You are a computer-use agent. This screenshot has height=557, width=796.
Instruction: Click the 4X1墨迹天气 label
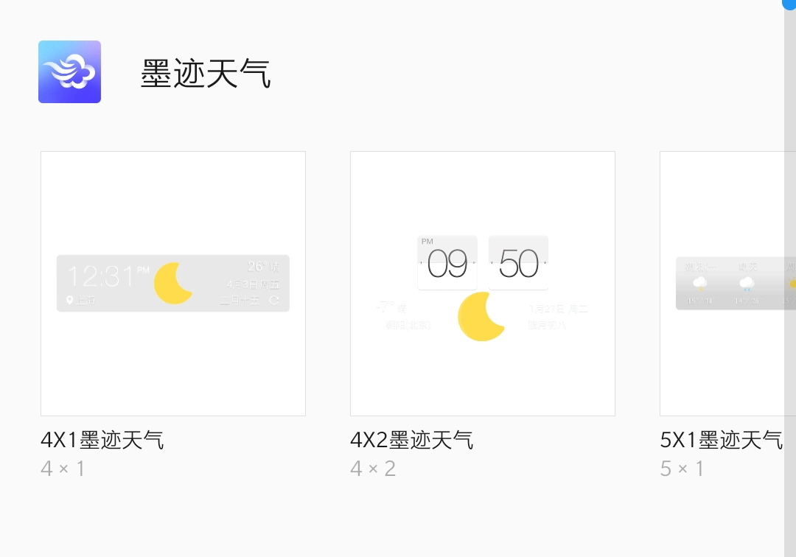pyautogui.click(x=102, y=440)
